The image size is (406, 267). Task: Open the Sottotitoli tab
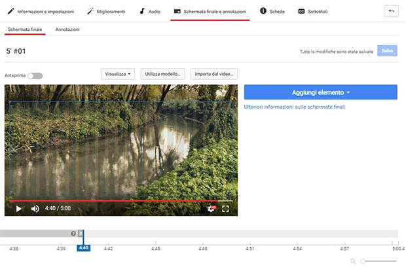313,11
